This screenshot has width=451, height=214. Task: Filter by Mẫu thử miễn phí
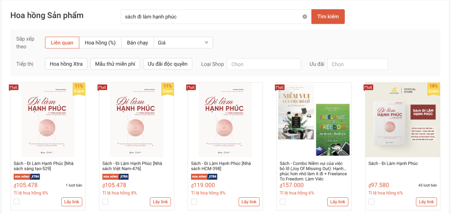pyautogui.click(x=115, y=64)
